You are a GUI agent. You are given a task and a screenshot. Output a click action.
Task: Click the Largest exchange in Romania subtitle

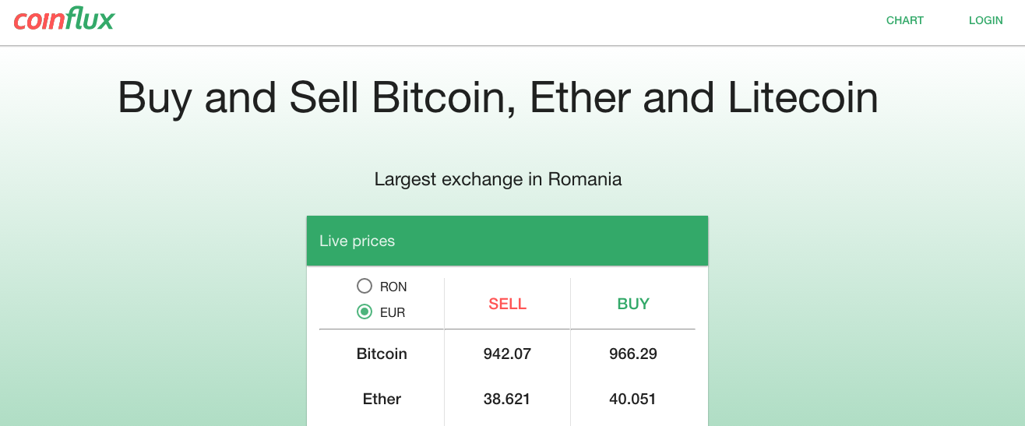[498, 180]
